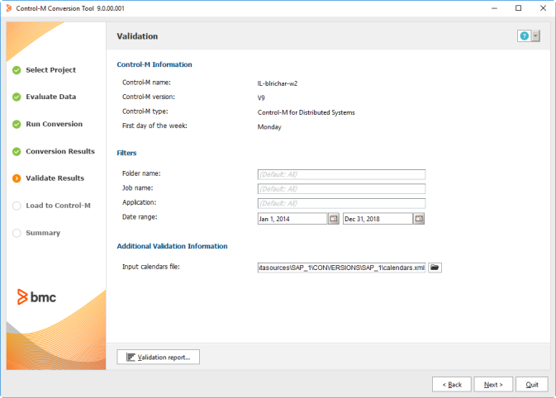556x398 pixels.
Task: Browse for input calendars file folder icon
Action: coord(435,268)
